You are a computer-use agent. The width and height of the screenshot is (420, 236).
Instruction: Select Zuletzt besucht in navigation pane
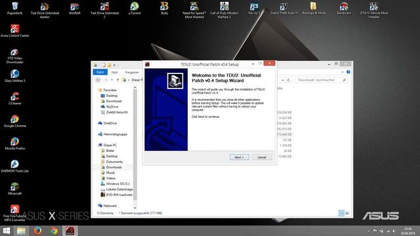(x=114, y=112)
